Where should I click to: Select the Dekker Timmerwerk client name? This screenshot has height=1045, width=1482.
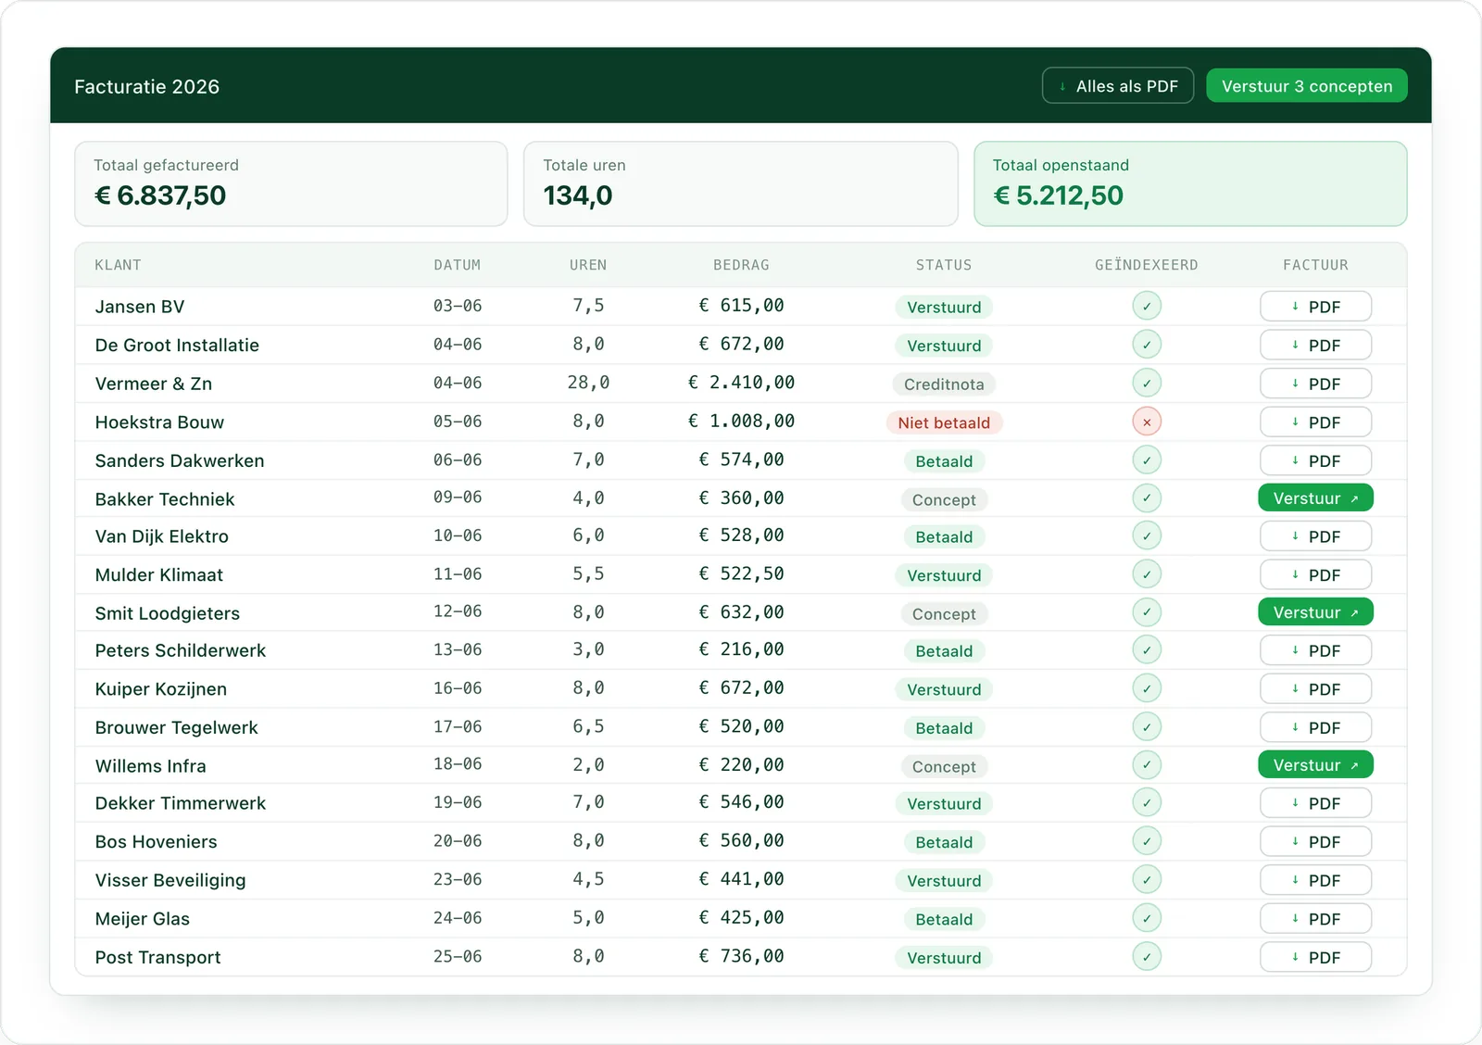click(x=181, y=803)
